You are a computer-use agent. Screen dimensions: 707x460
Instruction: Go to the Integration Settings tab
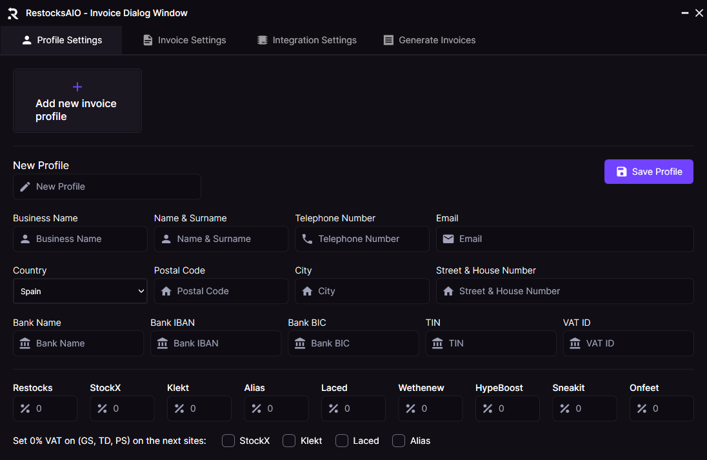click(306, 40)
